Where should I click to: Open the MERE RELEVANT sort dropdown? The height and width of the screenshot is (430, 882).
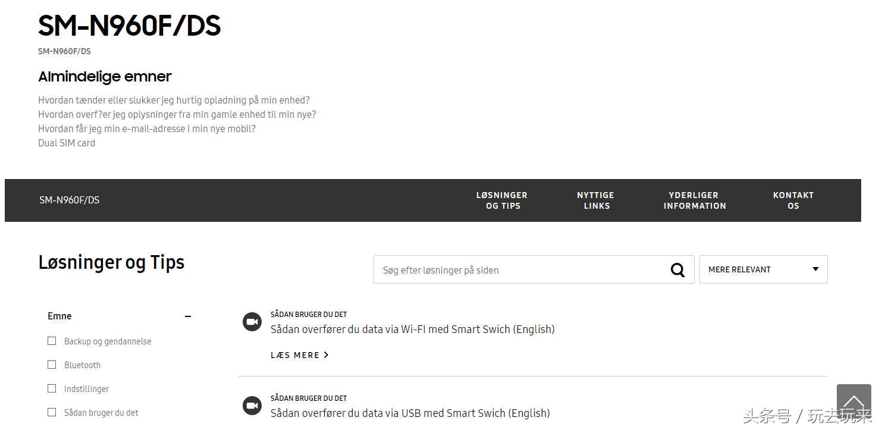point(763,269)
